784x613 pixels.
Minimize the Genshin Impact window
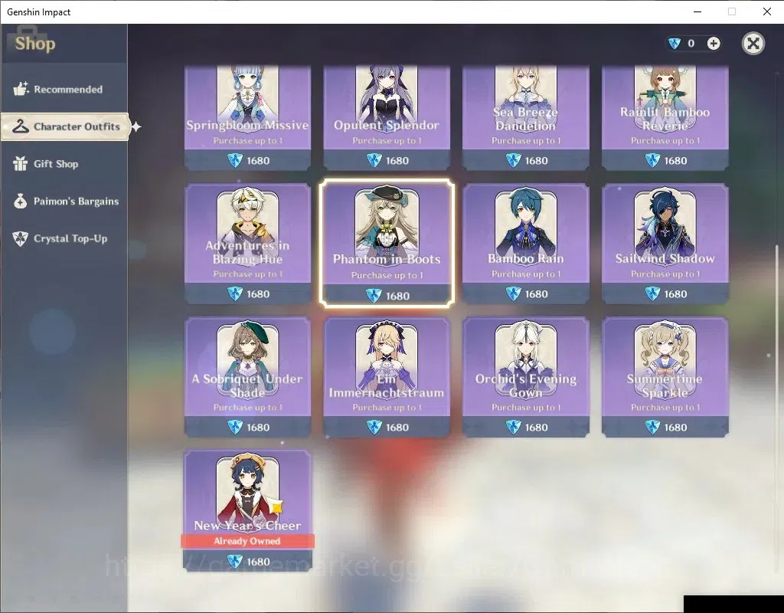(x=698, y=11)
